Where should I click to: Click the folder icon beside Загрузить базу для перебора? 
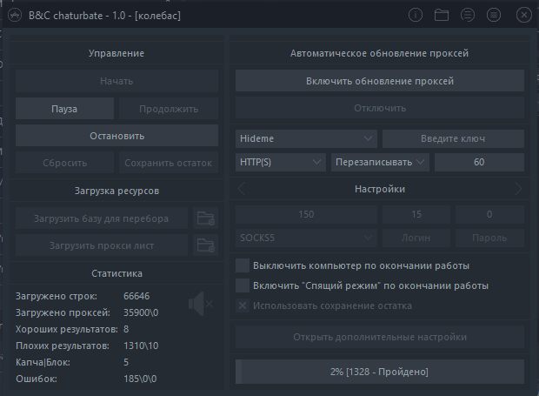[205, 218]
